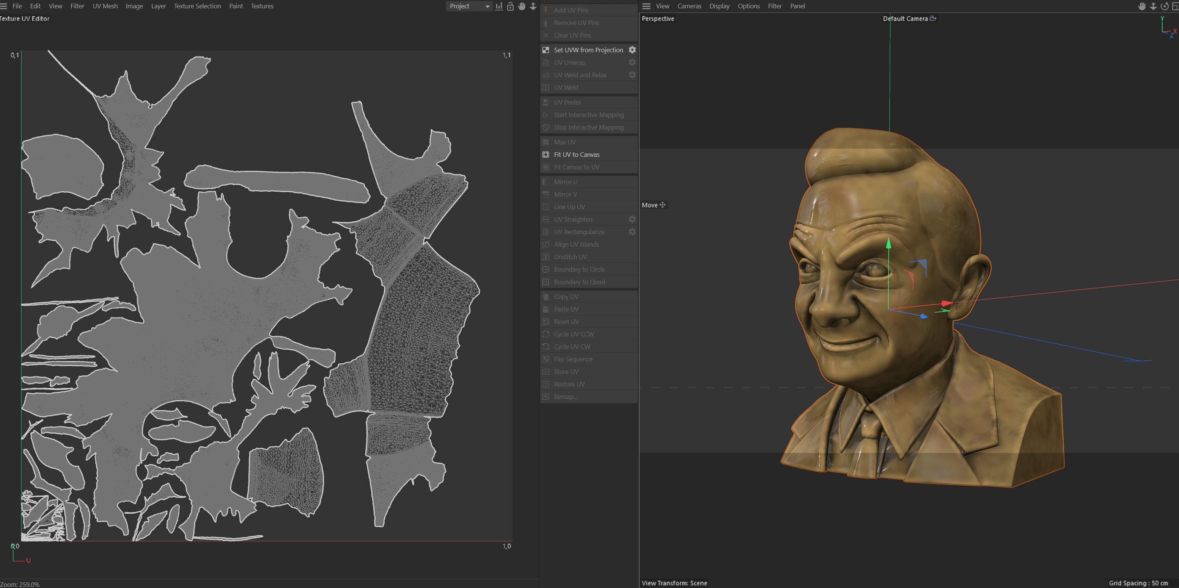Click Fit UV to Canvas command
Image resolution: width=1179 pixels, height=588 pixels.
click(x=576, y=155)
